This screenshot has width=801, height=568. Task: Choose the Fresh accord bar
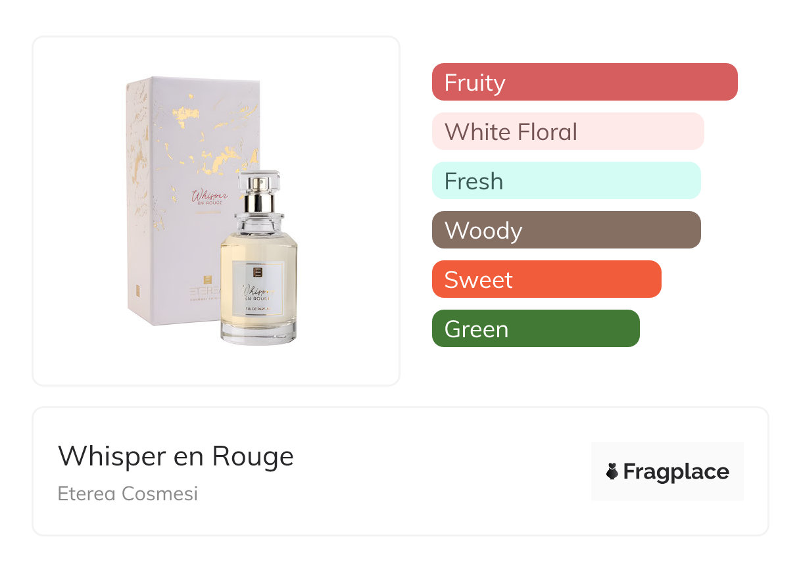[x=566, y=181]
